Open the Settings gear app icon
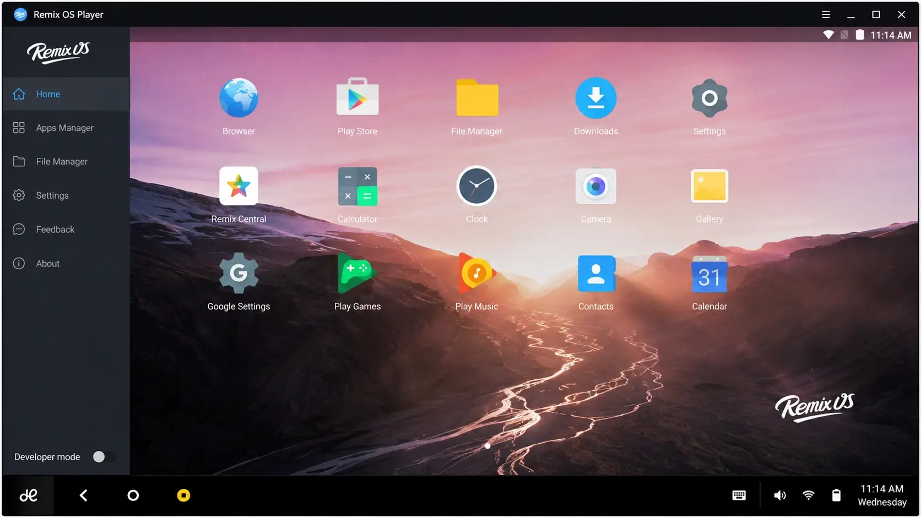Screen dimensions: 921x518 (709, 98)
